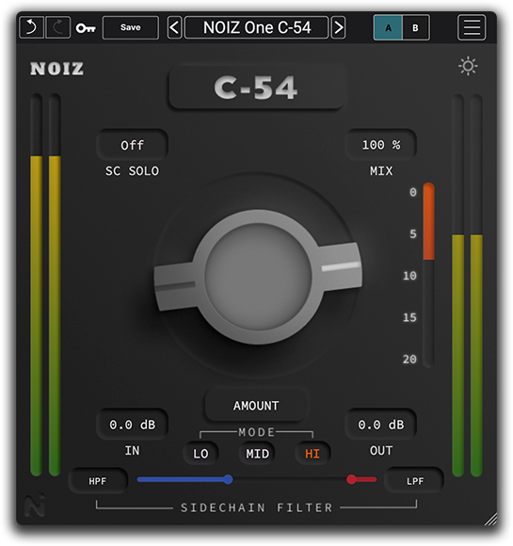
Task: Select HI mode
Action: pyautogui.click(x=313, y=454)
